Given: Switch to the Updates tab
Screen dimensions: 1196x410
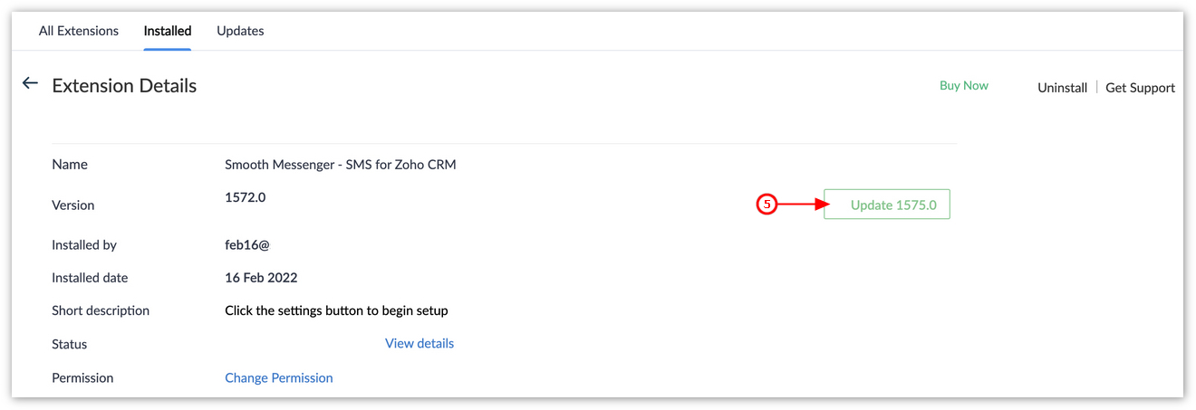Looking at the screenshot, I should point(240,31).
